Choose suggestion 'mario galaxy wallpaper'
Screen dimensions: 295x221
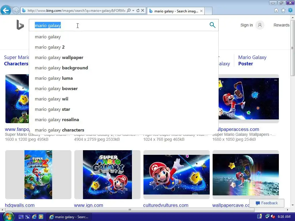pyautogui.click(x=124, y=58)
